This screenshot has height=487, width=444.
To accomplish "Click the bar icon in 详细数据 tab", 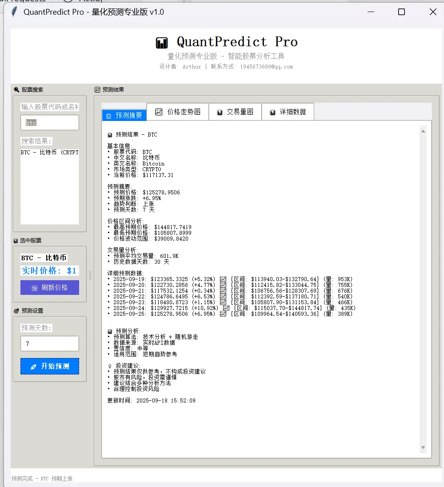I will [x=273, y=113].
